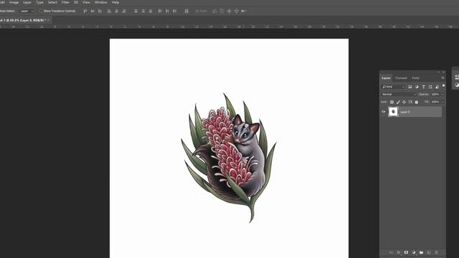459x258 pixels.
Task: Open the Layer menu
Action: coord(27,2)
